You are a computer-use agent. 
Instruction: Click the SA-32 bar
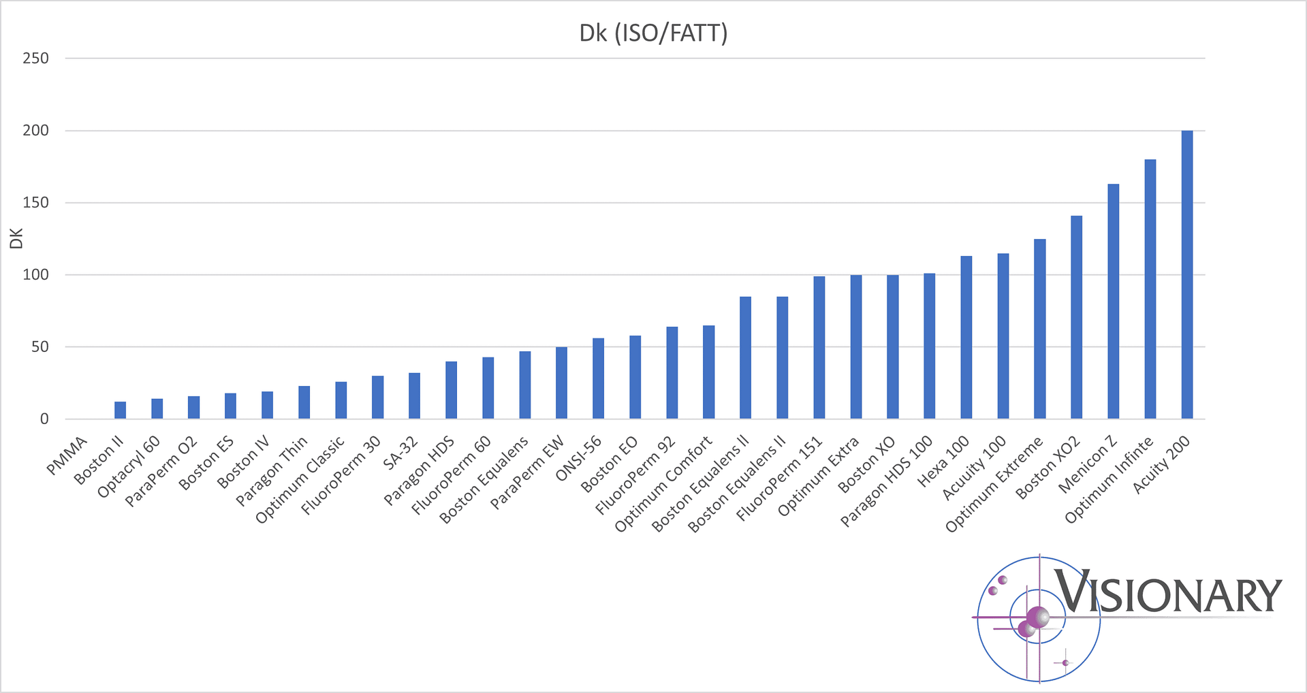(414, 396)
